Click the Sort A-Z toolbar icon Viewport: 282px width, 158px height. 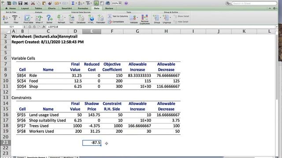pos(80,3)
